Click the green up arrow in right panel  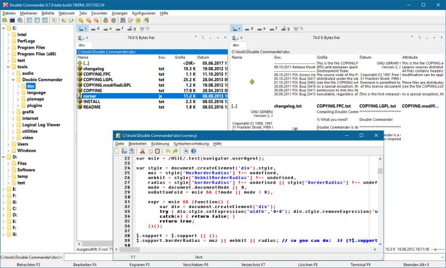[x=252, y=82]
